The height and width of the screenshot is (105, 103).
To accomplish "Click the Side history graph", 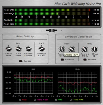I will click(77, 83).
